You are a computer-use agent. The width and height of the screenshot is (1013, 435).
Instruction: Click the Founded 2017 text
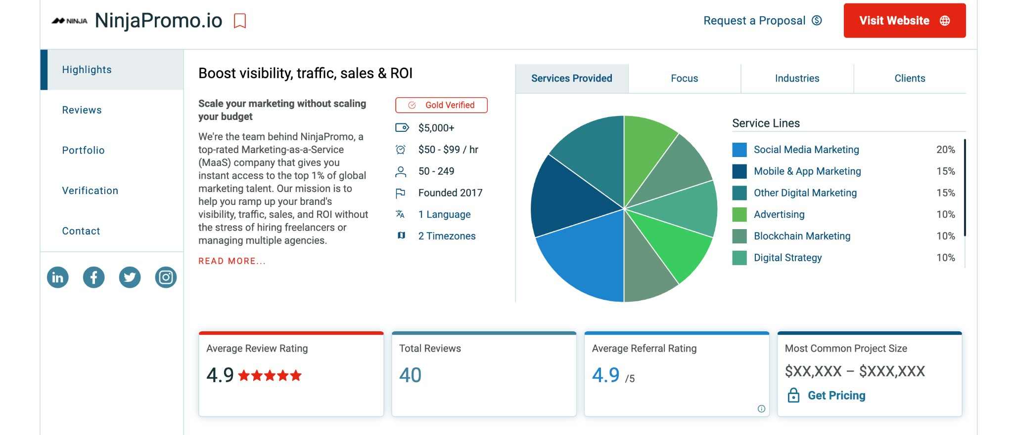[x=450, y=193]
